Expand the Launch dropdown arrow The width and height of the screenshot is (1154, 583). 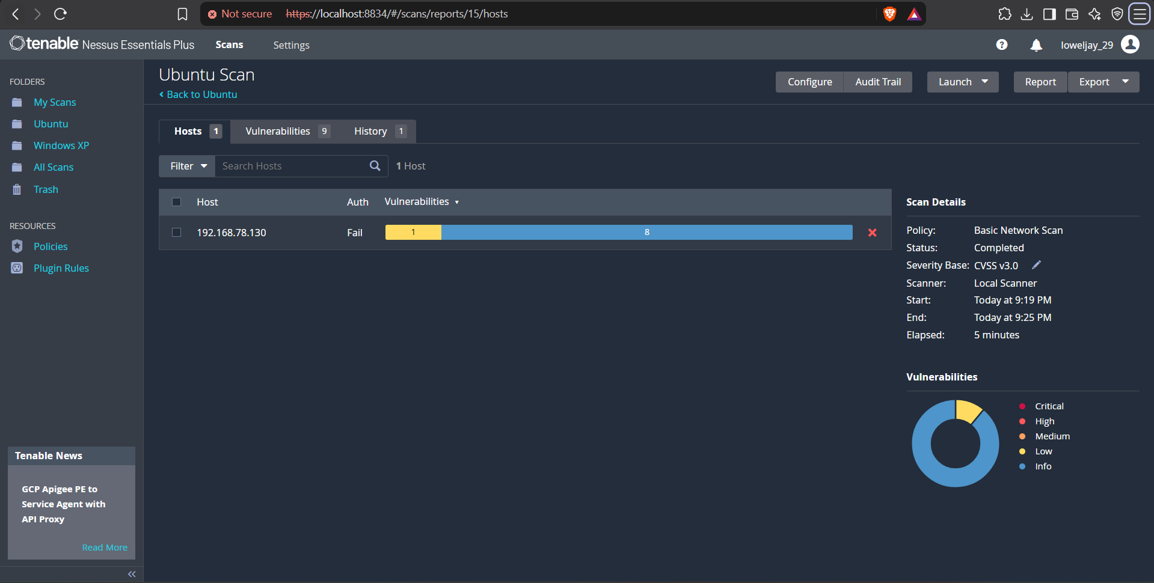(x=985, y=82)
